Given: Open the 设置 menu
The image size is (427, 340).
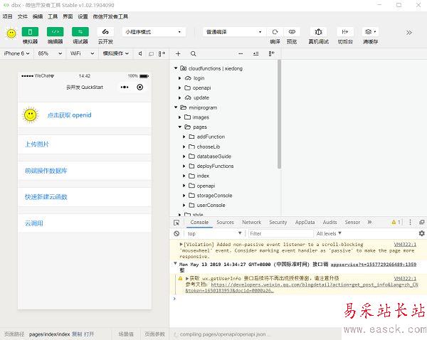Looking at the screenshot, I should [x=83, y=16].
